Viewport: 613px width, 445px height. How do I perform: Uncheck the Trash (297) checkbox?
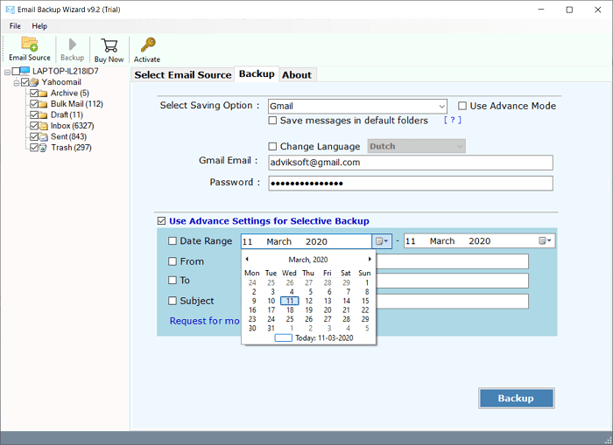(34, 148)
